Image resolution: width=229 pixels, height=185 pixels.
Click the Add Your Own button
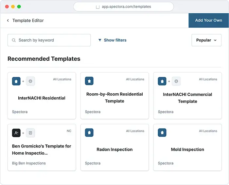pyautogui.click(x=209, y=21)
